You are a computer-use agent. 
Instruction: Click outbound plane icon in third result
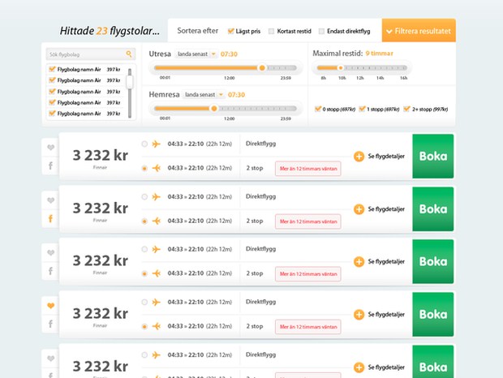[x=156, y=249]
